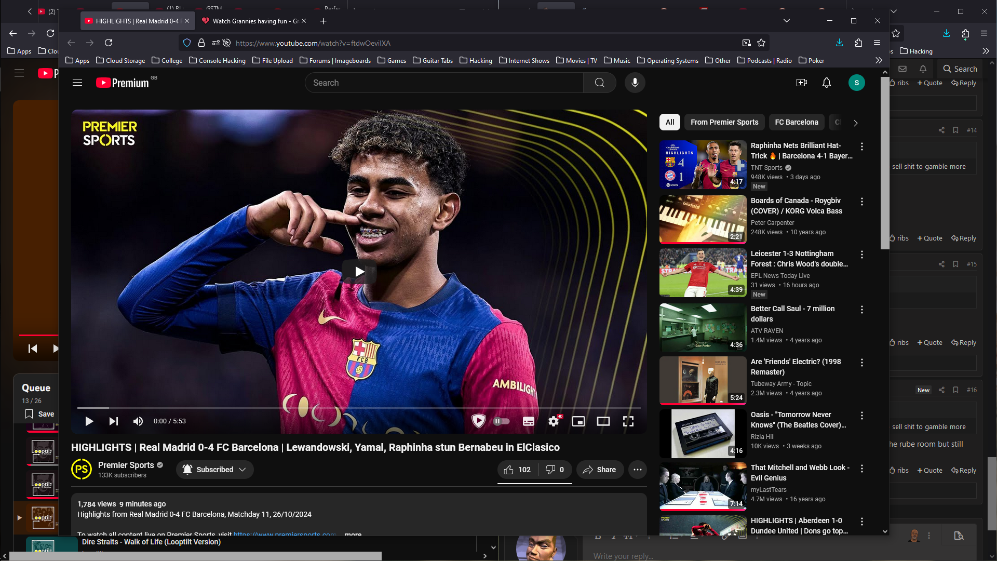Viewport: 997px width, 561px height.
Task: Open the Create video icon
Action: click(801, 83)
